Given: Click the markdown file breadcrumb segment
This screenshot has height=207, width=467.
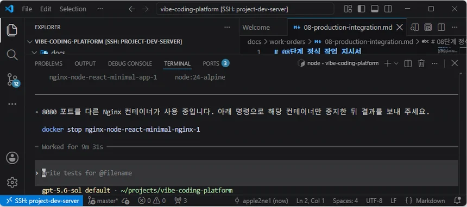Looking at the screenshot, I should pyautogui.click(x=364, y=42).
